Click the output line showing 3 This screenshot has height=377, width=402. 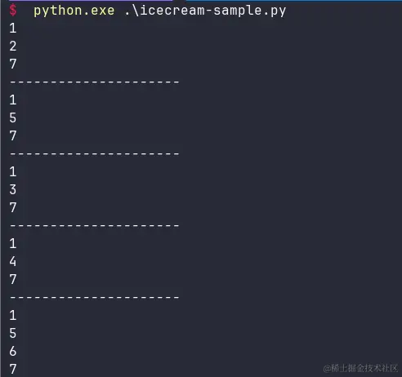[13, 189]
